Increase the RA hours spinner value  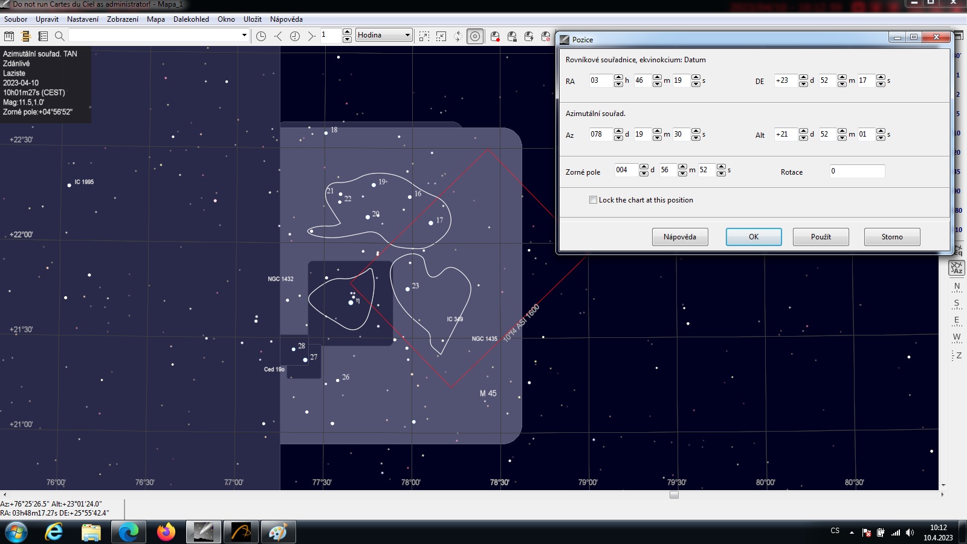(618, 77)
